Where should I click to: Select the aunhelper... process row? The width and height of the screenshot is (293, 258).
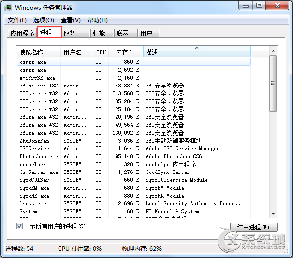134,164
